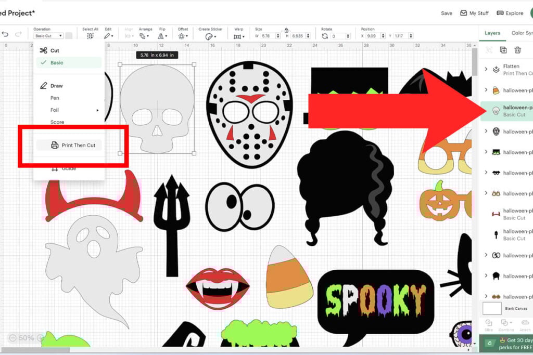Click the operation color swatch box

point(69,36)
